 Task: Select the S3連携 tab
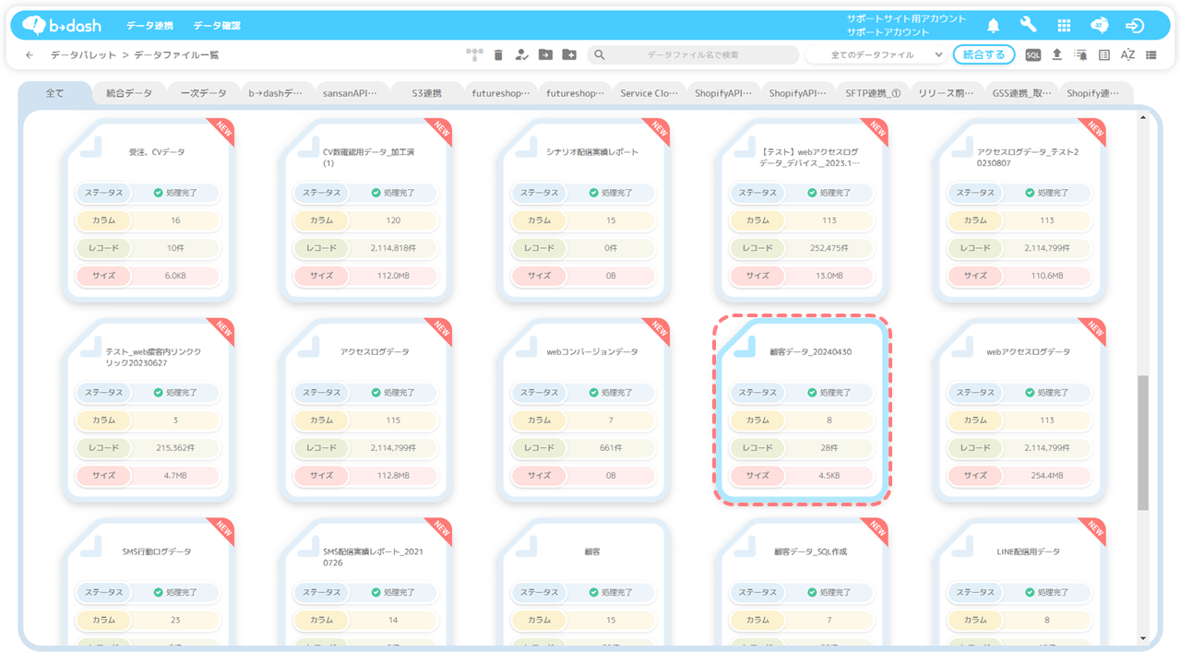click(424, 93)
